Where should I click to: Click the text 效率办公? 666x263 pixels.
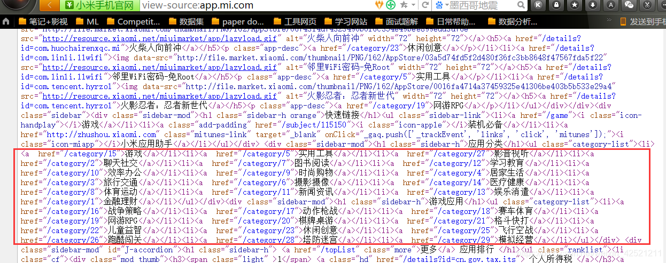tap(125, 173)
